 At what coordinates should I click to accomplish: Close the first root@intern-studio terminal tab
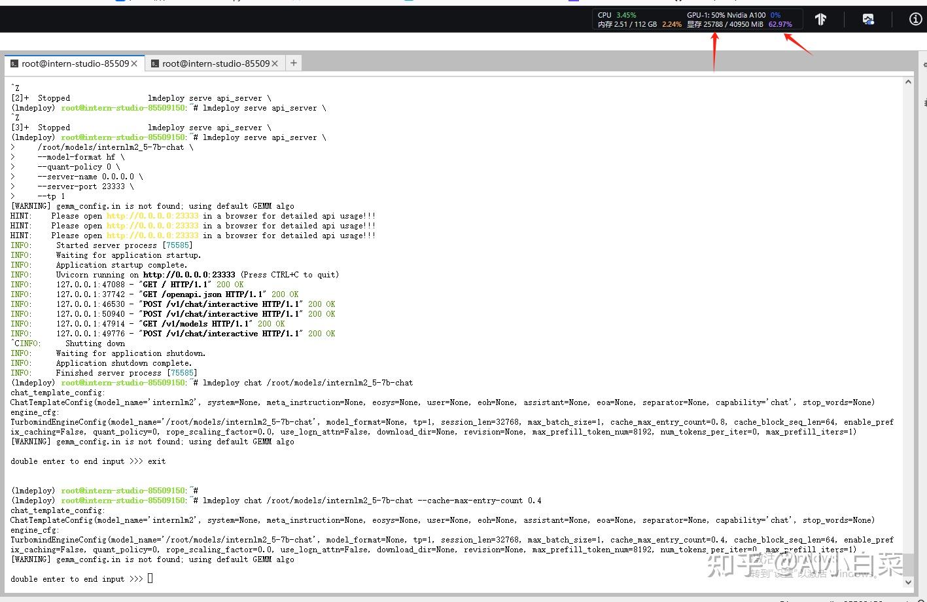[134, 63]
